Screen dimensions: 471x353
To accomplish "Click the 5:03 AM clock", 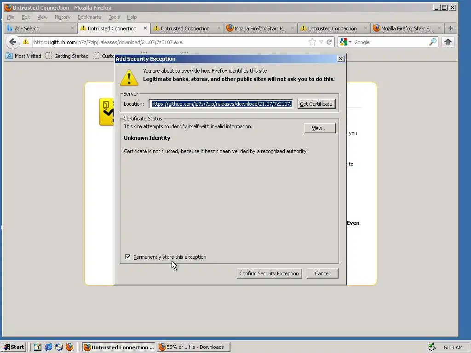I will click(453, 347).
